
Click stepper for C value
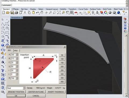(x=17, y=63)
